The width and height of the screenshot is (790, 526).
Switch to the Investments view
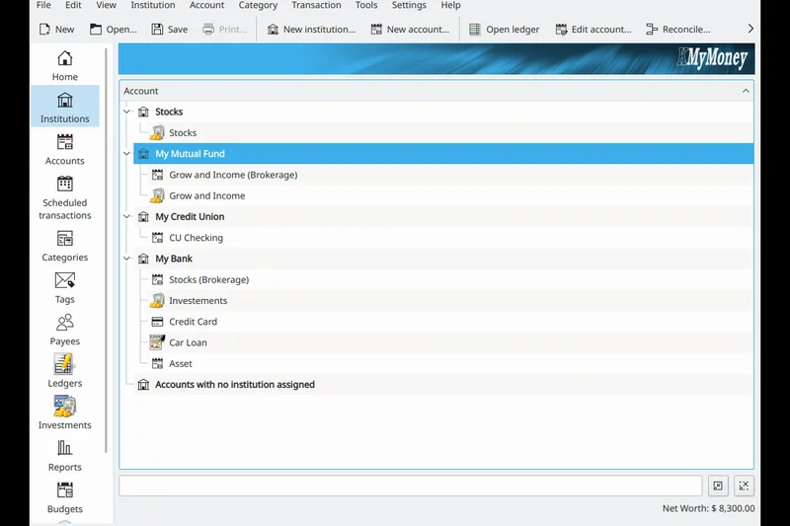(x=64, y=413)
